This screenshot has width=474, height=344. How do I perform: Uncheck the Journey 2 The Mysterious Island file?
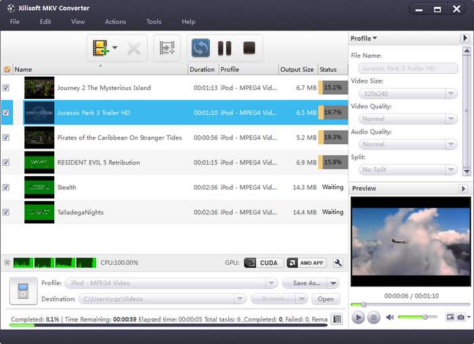[x=6, y=88]
